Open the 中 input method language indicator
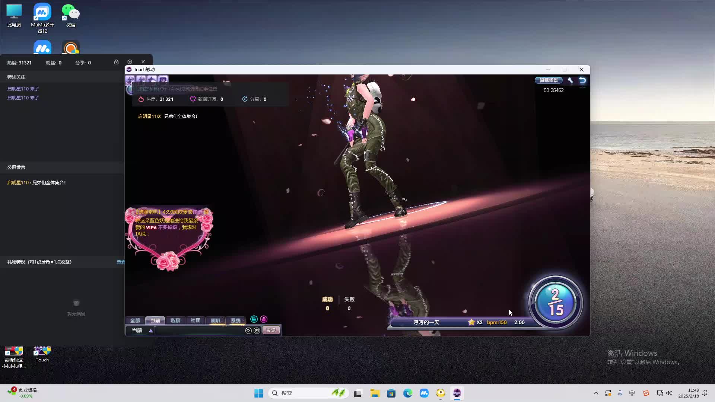This screenshot has height=402, width=715. click(632, 393)
